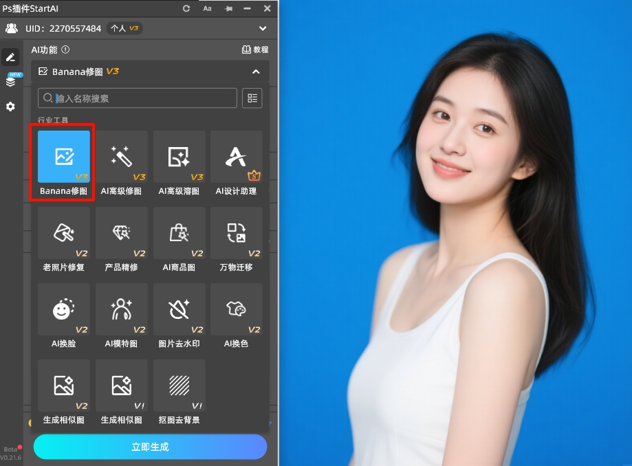The height and width of the screenshot is (466, 632).
Task: Open the 老照片修复 photo restoration tool
Action: click(63, 232)
